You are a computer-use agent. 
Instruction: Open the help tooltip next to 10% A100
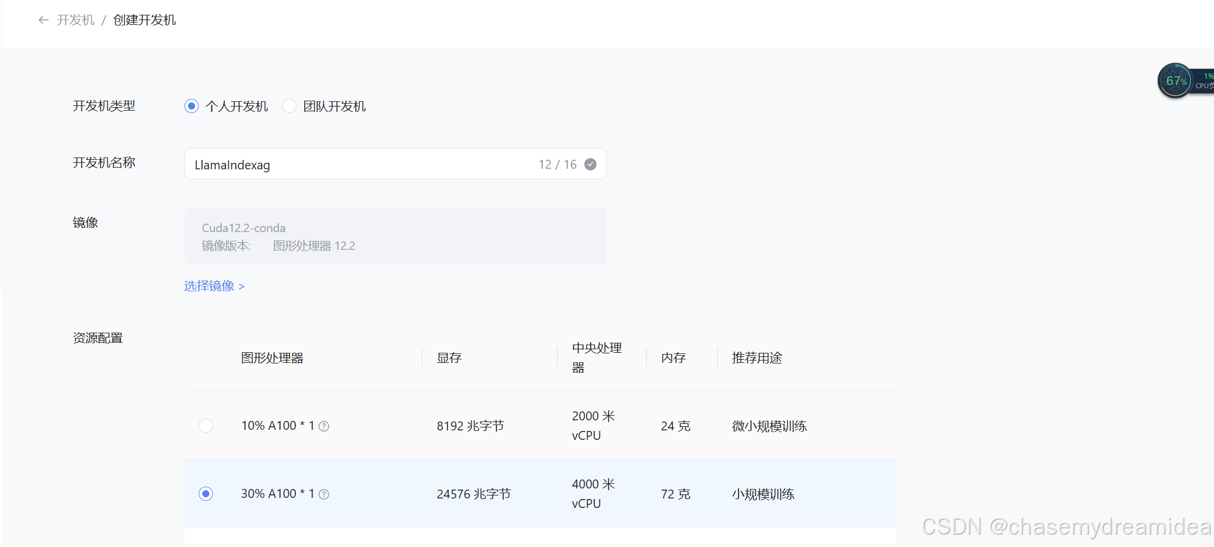tap(324, 425)
